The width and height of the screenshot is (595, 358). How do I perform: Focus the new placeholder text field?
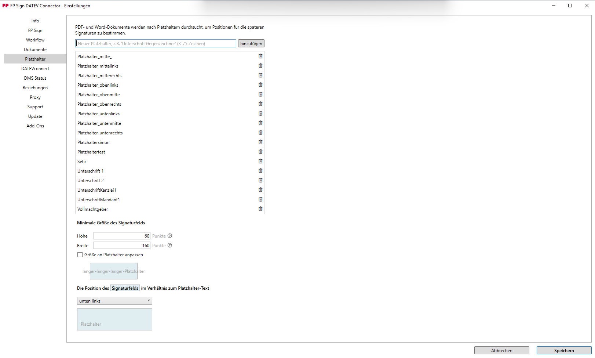pyautogui.click(x=156, y=43)
